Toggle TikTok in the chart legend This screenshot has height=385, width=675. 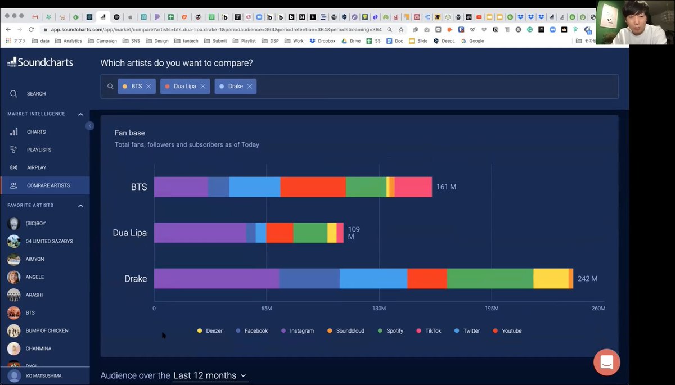(429, 331)
